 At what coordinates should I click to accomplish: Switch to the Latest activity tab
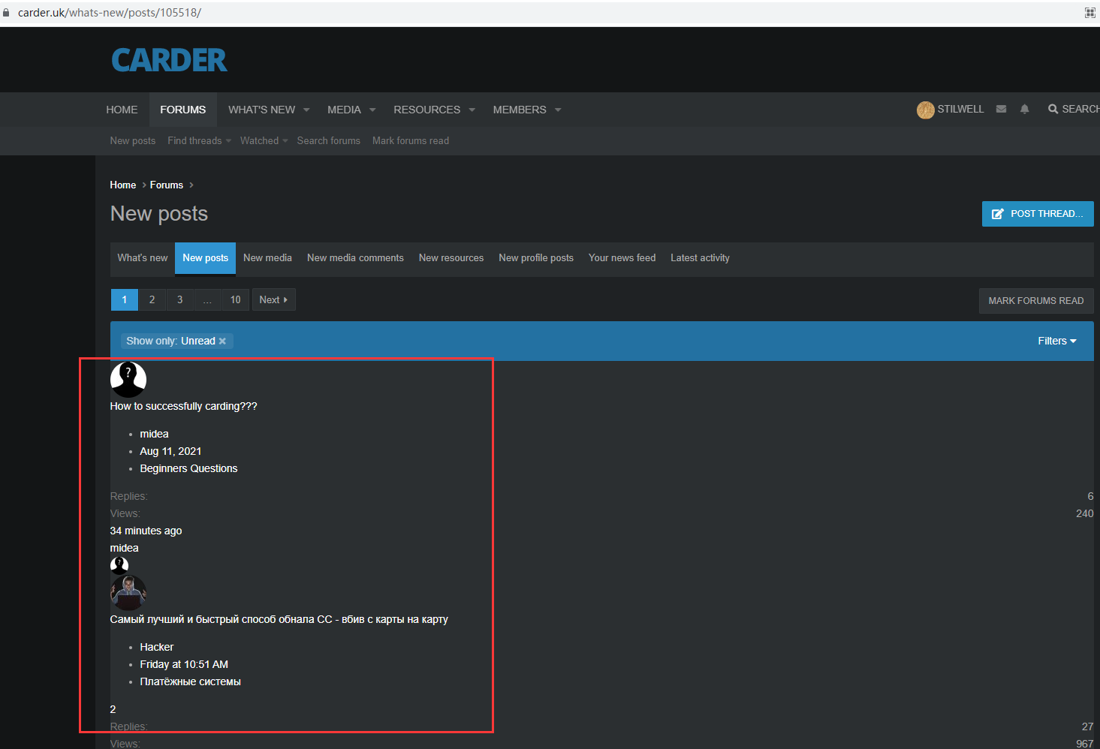(x=699, y=258)
